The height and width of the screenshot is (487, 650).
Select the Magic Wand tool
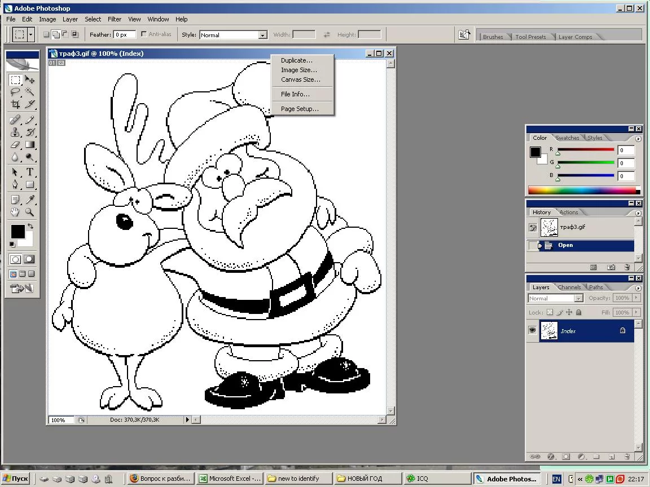[30, 92]
